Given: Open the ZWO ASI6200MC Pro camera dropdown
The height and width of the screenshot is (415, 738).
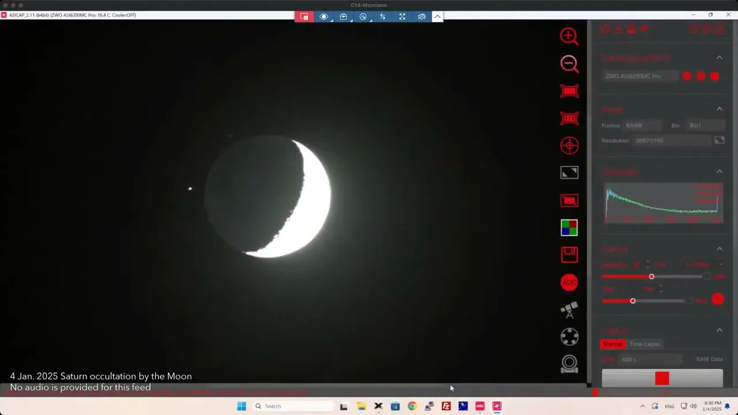Looking at the screenshot, I should point(640,76).
